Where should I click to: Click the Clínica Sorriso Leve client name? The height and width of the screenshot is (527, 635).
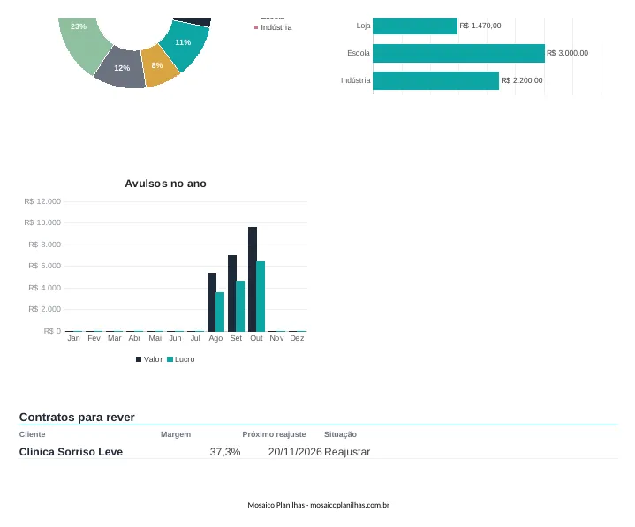click(71, 452)
